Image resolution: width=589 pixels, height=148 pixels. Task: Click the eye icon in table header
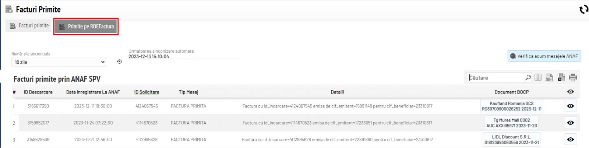coord(570,92)
